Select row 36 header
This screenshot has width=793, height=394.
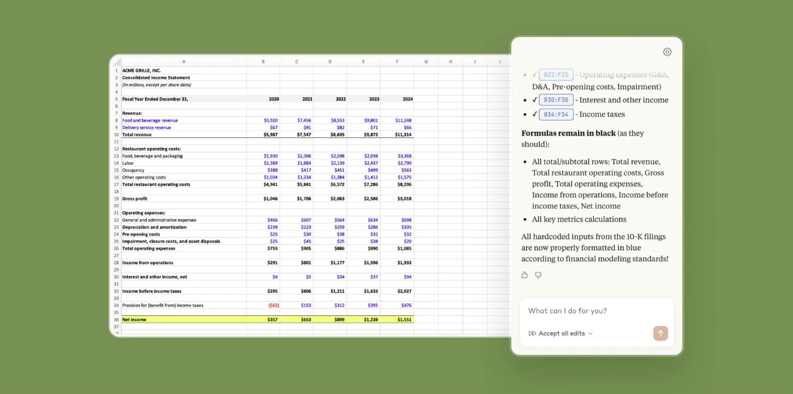[x=116, y=320]
